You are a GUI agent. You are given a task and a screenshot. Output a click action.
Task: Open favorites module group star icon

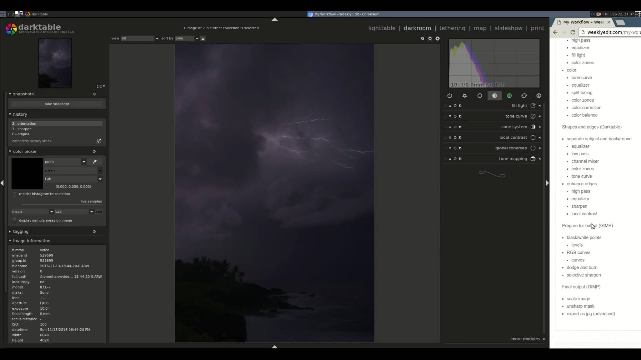coord(465,96)
